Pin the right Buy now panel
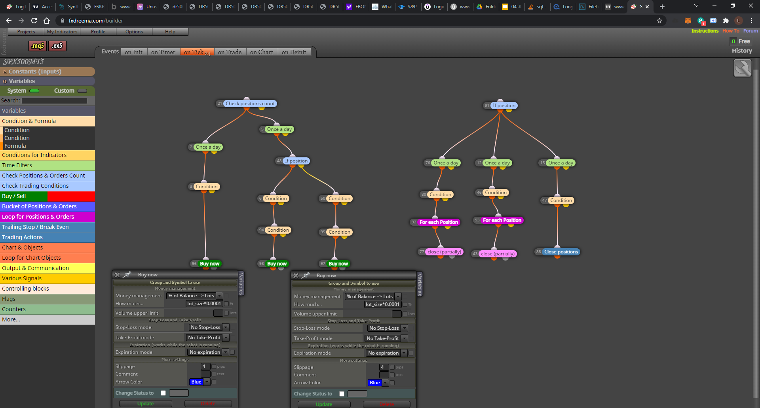760x408 pixels. tap(306, 275)
